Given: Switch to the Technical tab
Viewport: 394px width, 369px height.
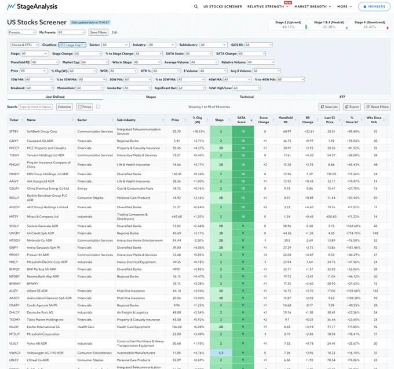Looking at the screenshot, I should tap(246, 97).
